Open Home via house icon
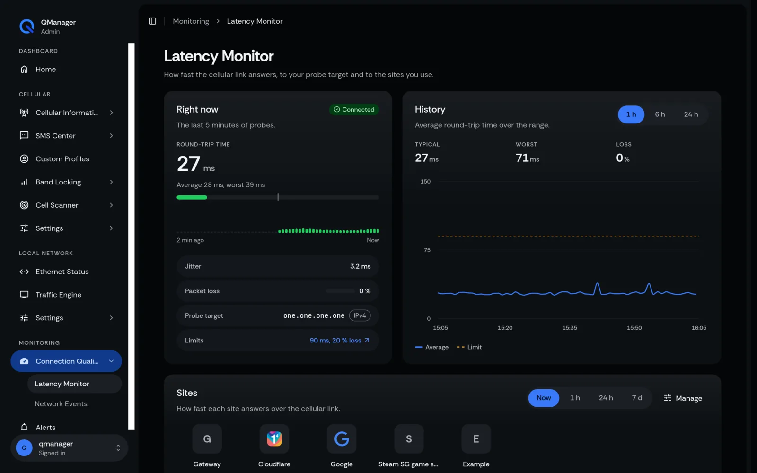 pyautogui.click(x=24, y=69)
